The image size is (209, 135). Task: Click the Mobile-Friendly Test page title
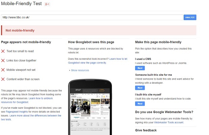coord(21,4)
